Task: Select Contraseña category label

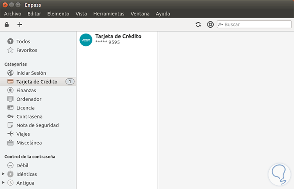Action: click(29, 117)
